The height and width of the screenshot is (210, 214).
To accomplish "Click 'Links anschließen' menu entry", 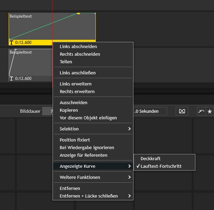I will (x=93, y=73).
